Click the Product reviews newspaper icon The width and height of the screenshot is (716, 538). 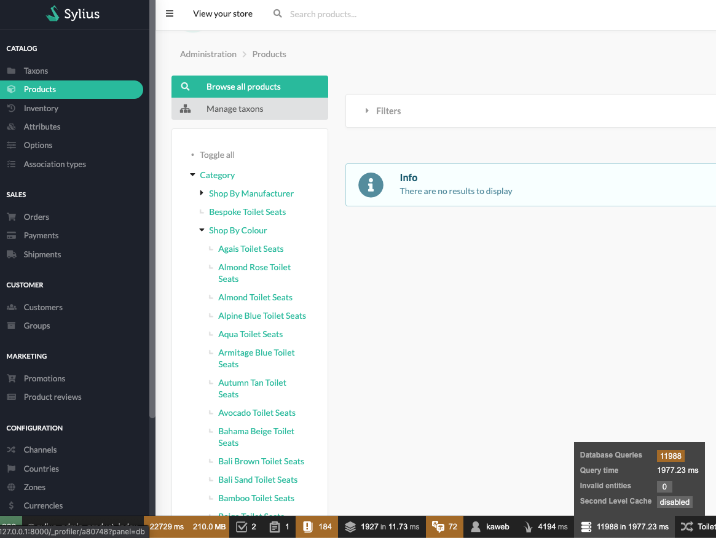coord(12,397)
